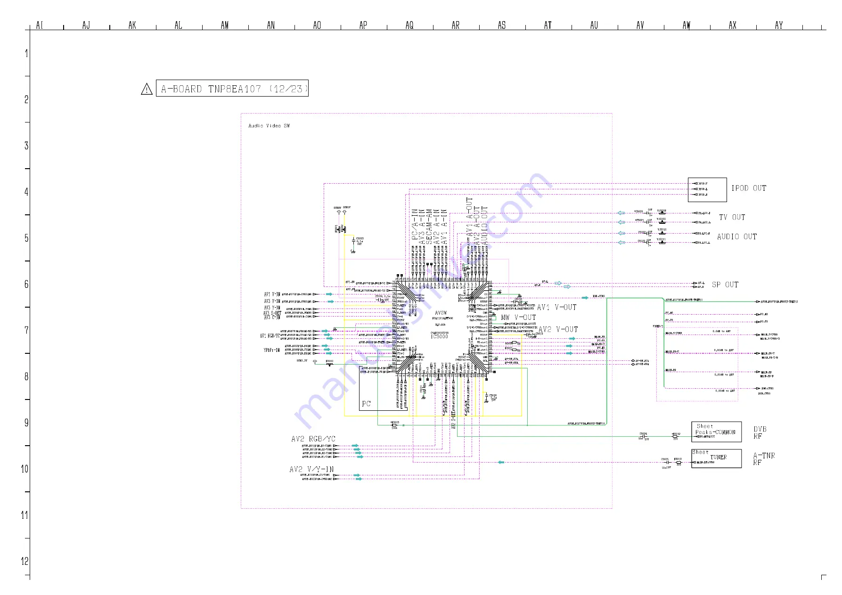Click the 'AV1 V-IN' label
This screenshot has height=595, width=842.
coord(272,294)
